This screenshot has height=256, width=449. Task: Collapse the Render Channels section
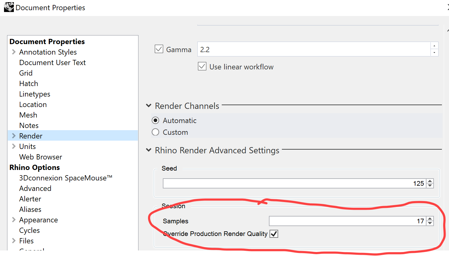(x=149, y=106)
